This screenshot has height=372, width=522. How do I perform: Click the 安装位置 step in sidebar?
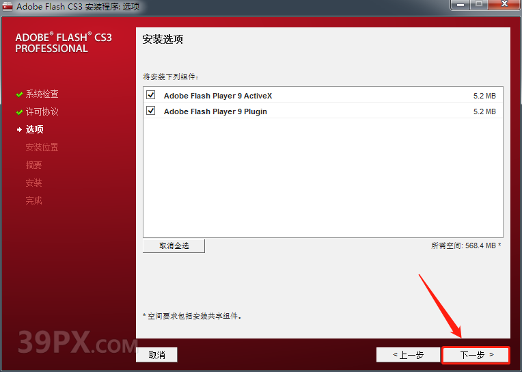point(42,147)
